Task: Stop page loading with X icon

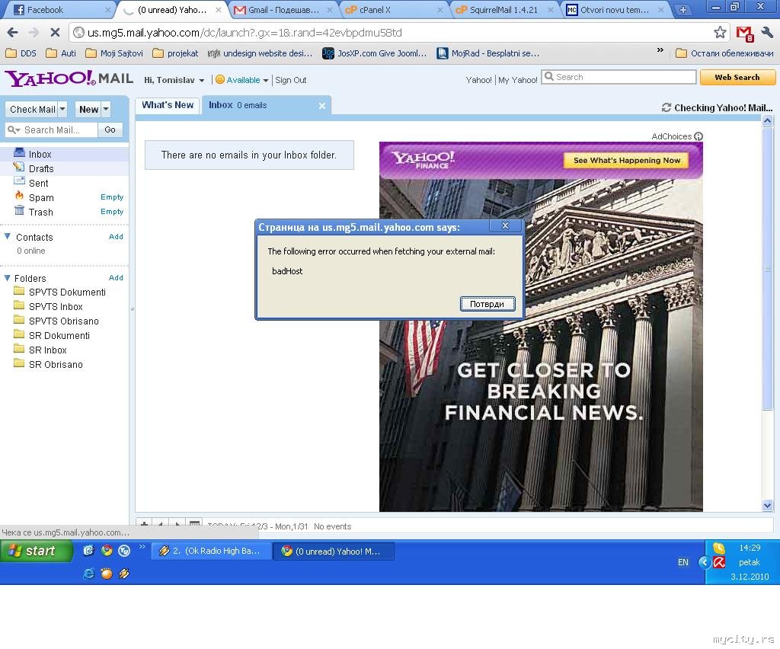Action: tap(55, 33)
